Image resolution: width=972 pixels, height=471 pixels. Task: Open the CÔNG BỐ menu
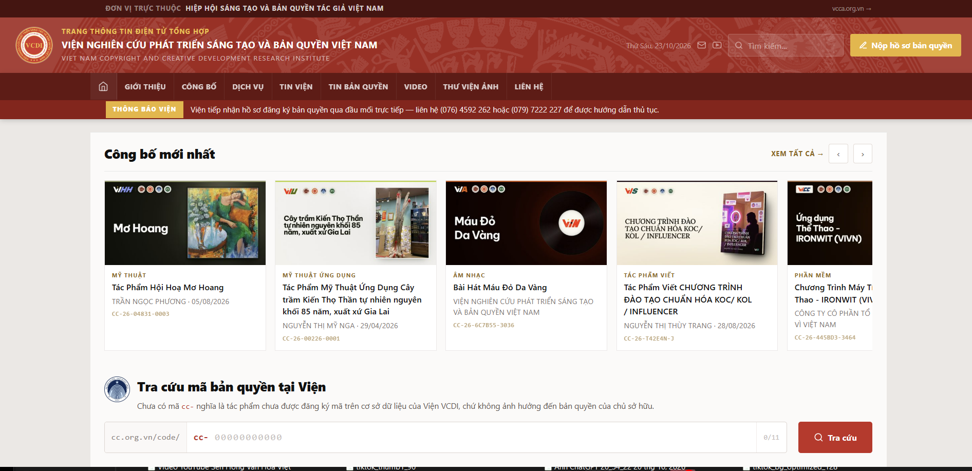(199, 86)
